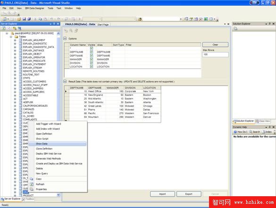The height and width of the screenshot is (208, 276).
Task: Click the Open File folder icon
Action: (19, 19)
